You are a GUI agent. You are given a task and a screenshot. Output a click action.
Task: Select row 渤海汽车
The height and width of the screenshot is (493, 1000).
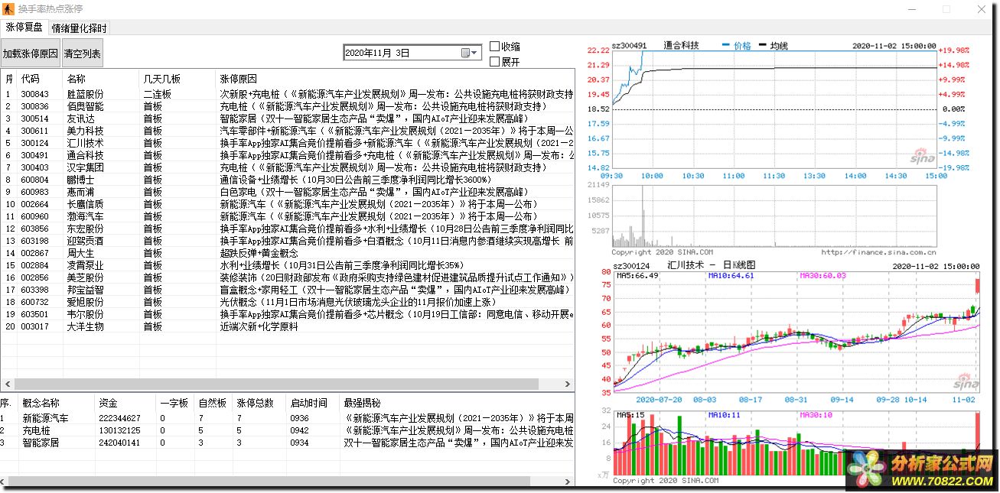pyautogui.click(x=287, y=216)
